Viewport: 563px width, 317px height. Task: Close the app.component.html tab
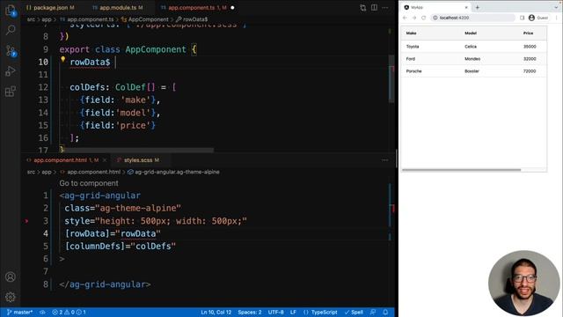tap(105, 160)
